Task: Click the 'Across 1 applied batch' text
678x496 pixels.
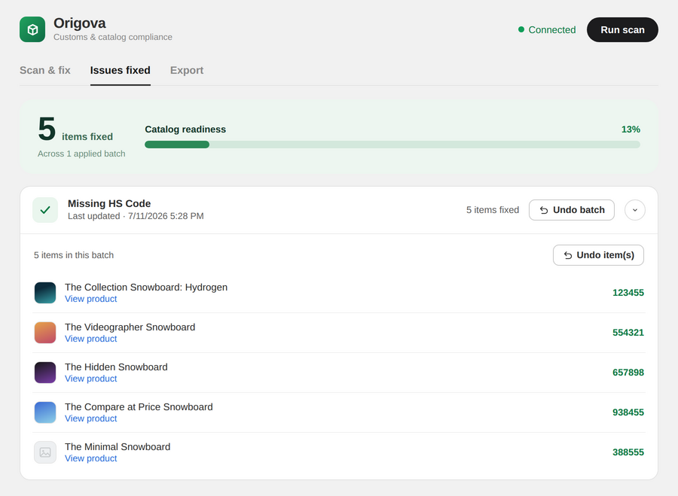Action: pos(81,154)
